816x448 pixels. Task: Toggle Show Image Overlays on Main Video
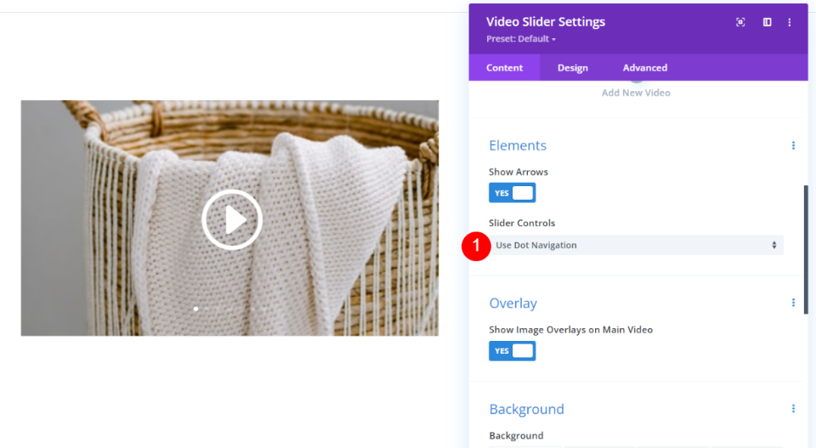pos(512,351)
